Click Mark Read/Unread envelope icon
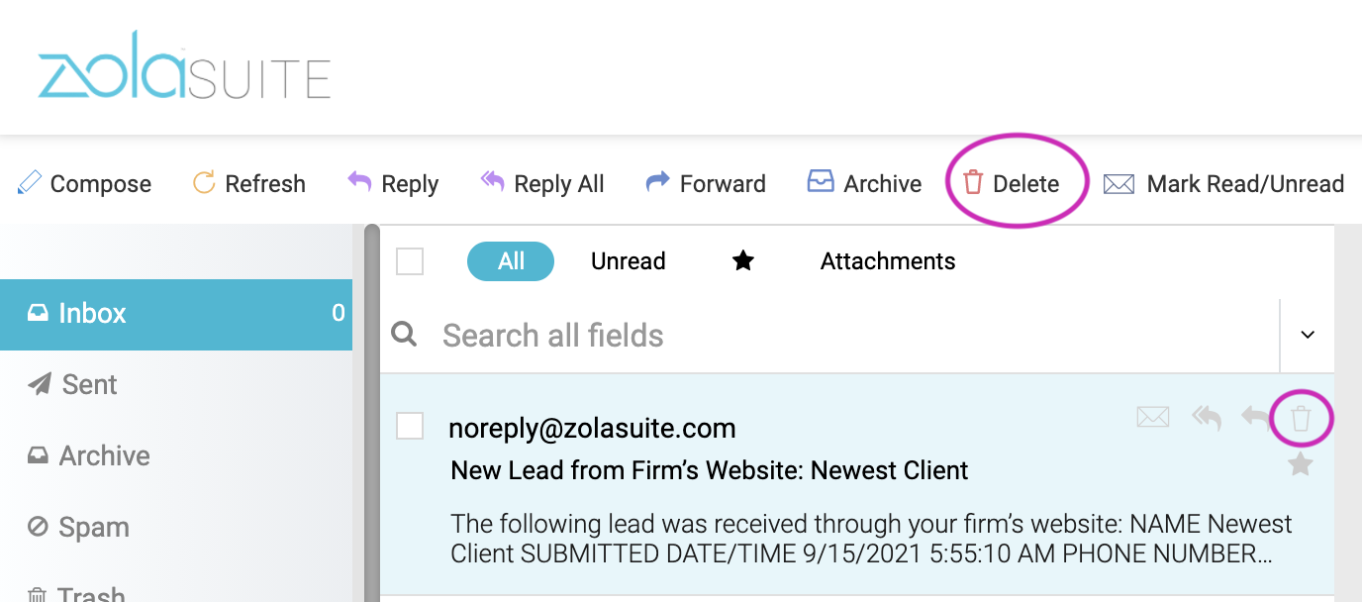1362x602 pixels. 1119,184
